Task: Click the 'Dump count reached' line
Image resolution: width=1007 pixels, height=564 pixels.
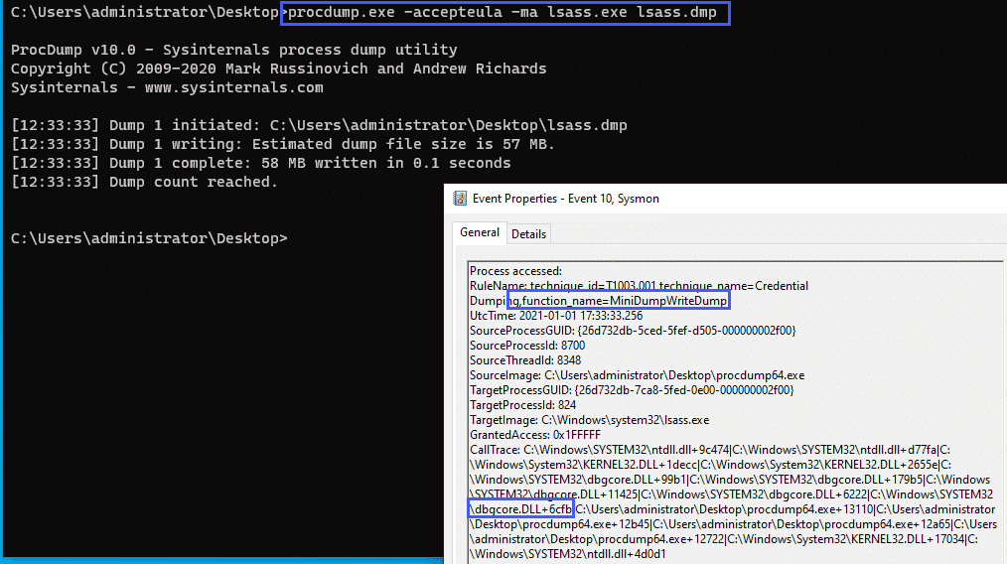Action: pyautogui.click(x=145, y=182)
